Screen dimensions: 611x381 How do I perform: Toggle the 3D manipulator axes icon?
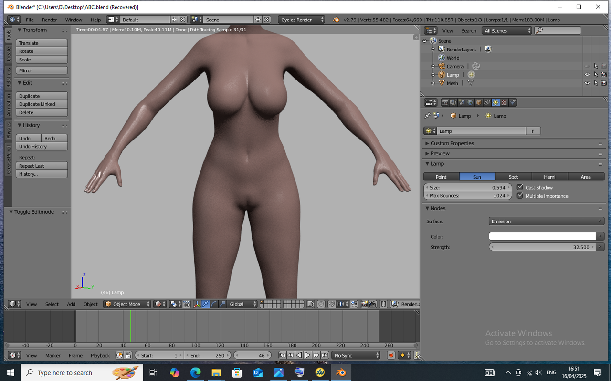pyautogui.click(x=197, y=304)
